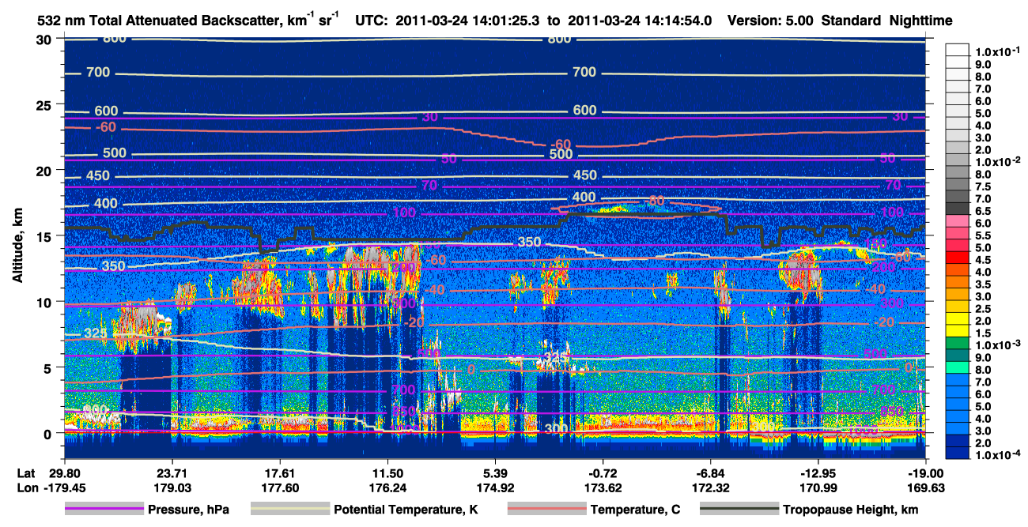Click the latitude value 11.50

point(387,472)
